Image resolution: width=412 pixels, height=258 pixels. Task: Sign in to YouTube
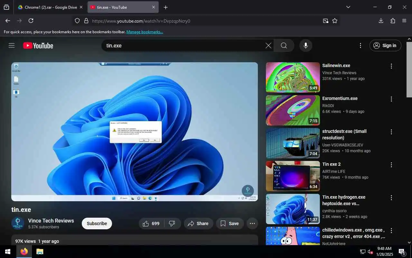click(x=385, y=45)
